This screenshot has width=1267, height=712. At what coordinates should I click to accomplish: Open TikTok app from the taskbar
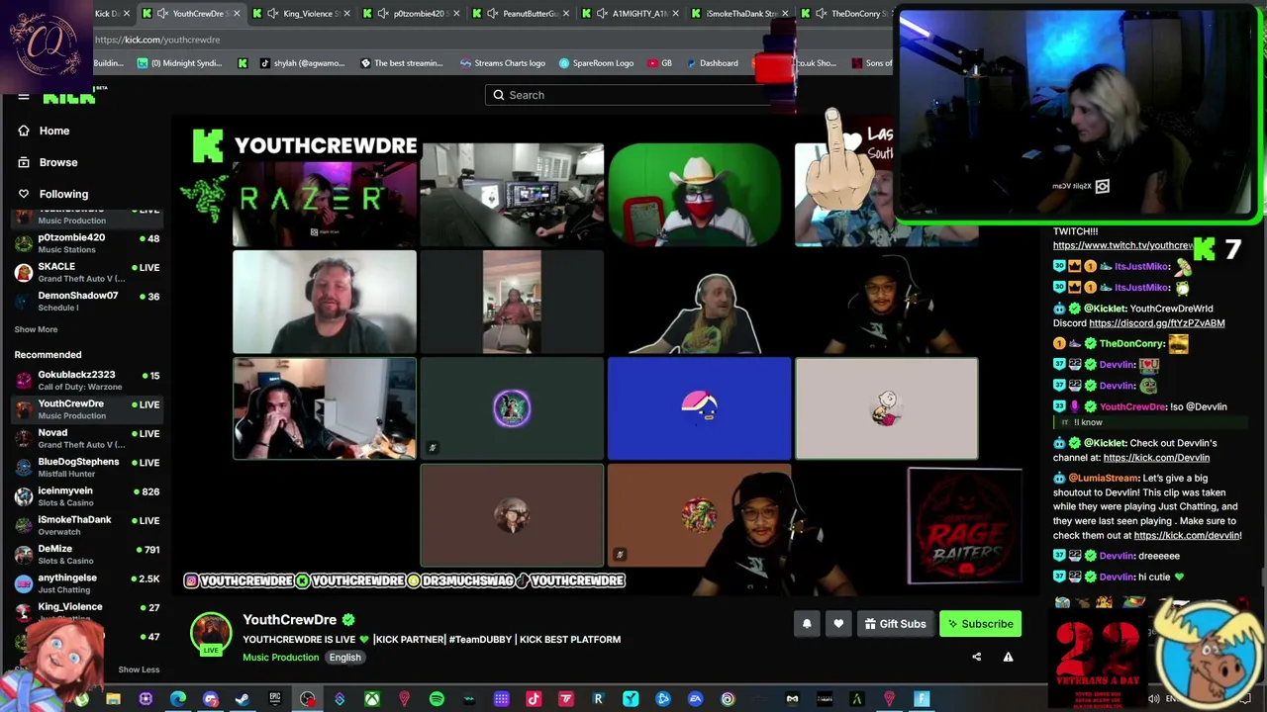click(534, 700)
